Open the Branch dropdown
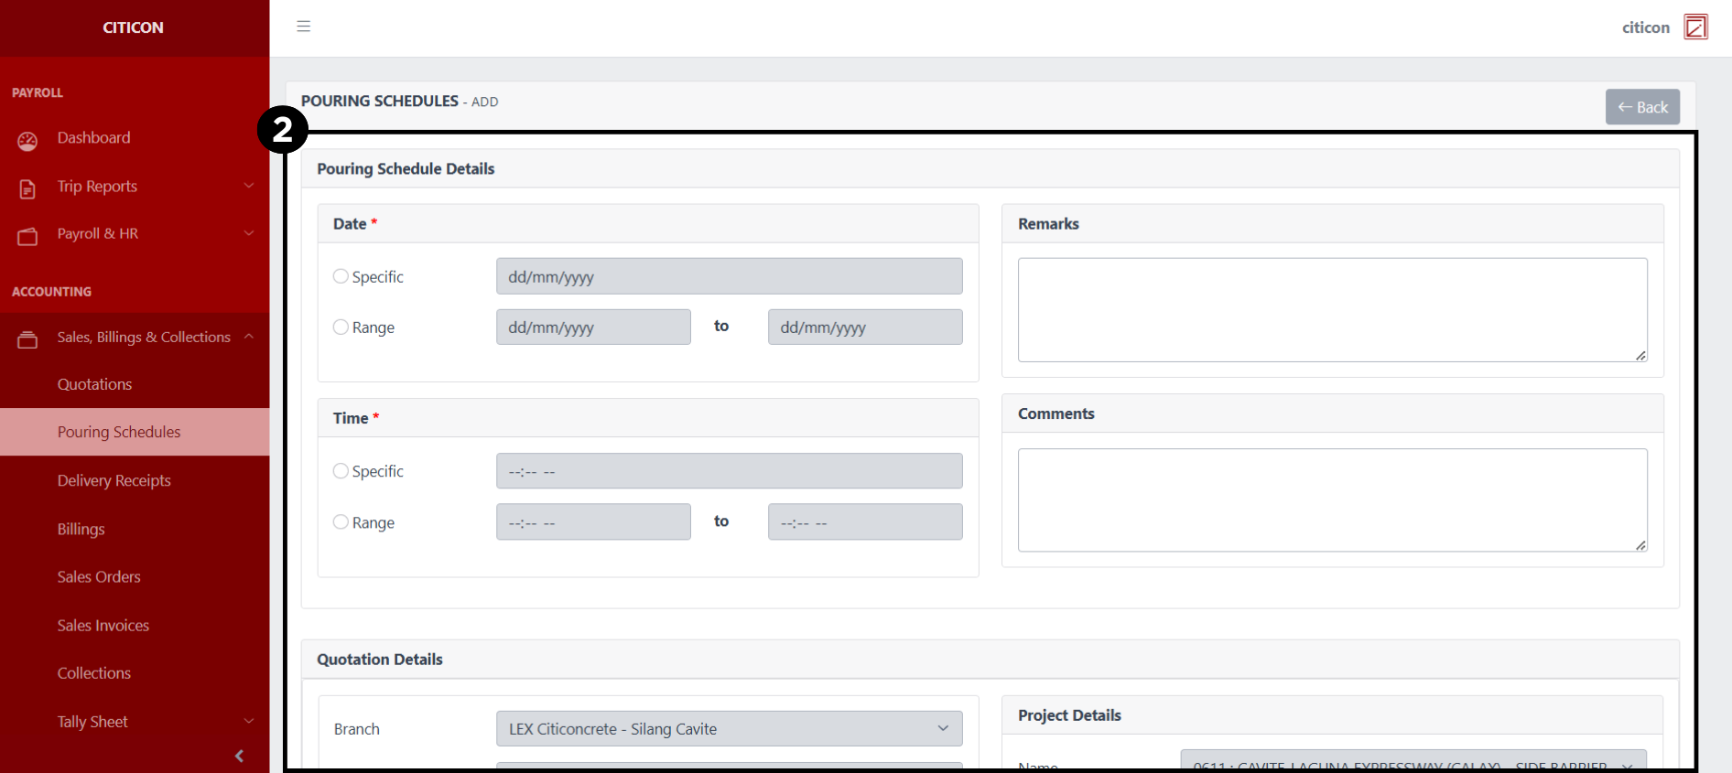The width and height of the screenshot is (1732, 773). (x=729, y=729)
